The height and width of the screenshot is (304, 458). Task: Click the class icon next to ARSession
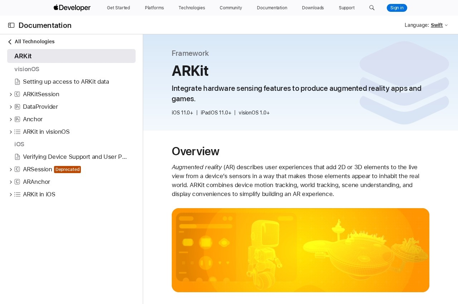pos(17,169)
